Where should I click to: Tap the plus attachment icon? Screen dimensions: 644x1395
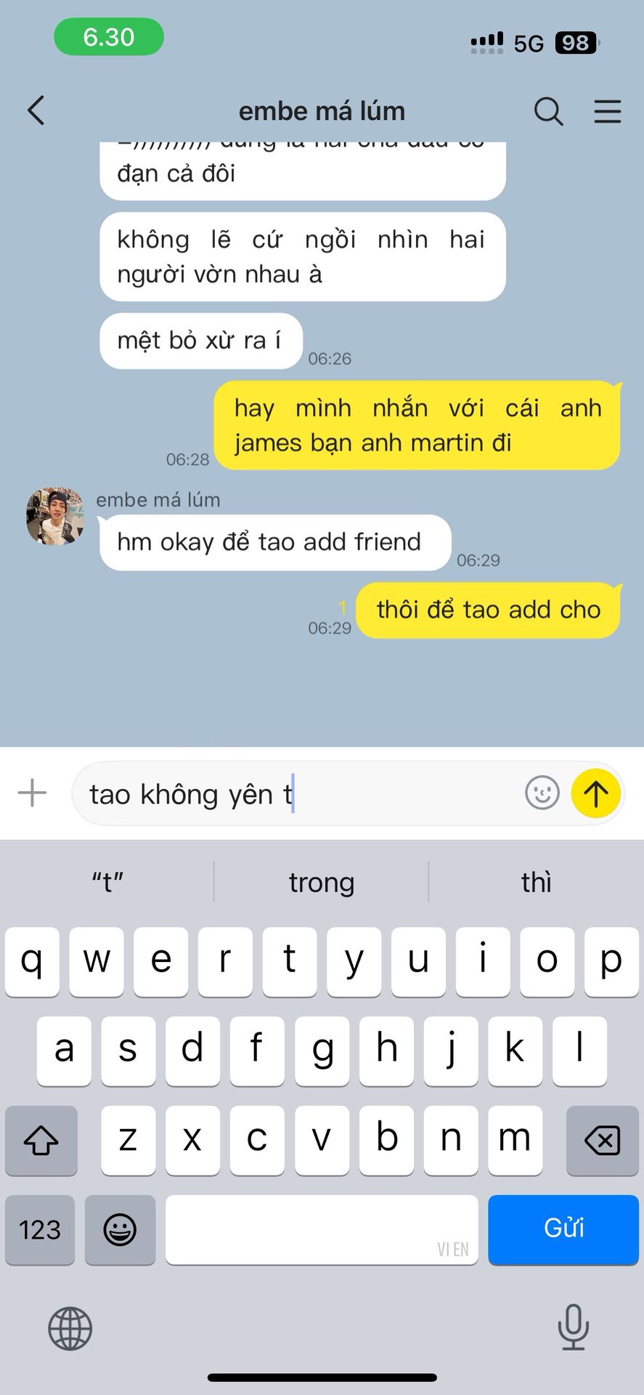tap(32, 793)
